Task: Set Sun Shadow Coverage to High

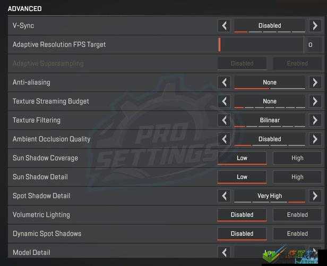Action: [x=297, y=158]
